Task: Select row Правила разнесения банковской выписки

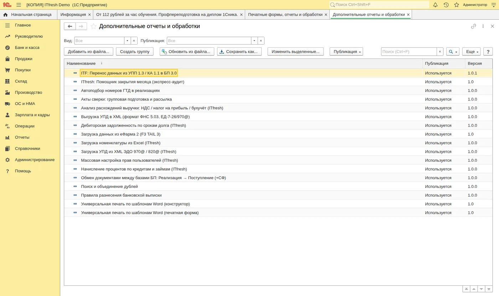Action: coord(278,195)
